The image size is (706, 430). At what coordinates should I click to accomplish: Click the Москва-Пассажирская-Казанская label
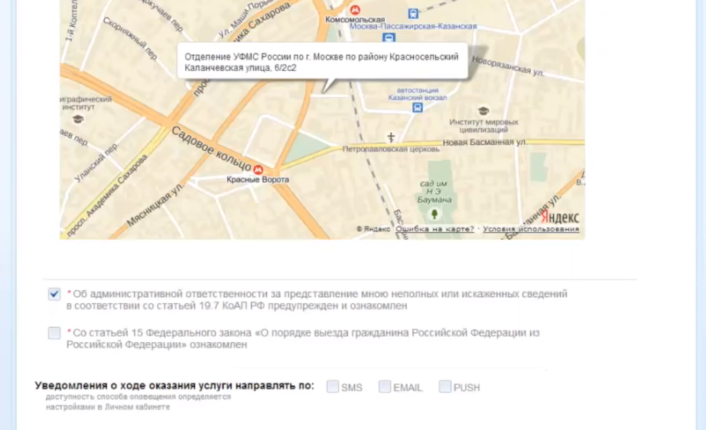pos(413,26)
